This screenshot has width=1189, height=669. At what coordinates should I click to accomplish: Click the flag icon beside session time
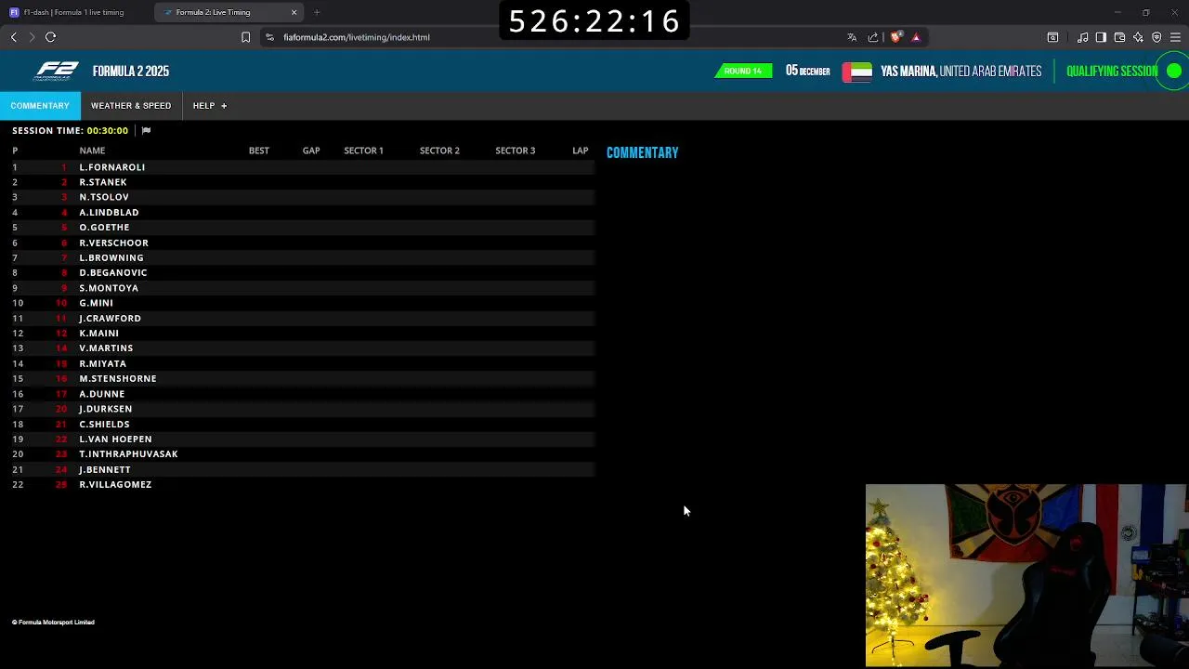click(x=146, y=131)
